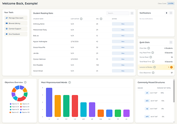Click the Class Code badge

[x=171, y=3]
